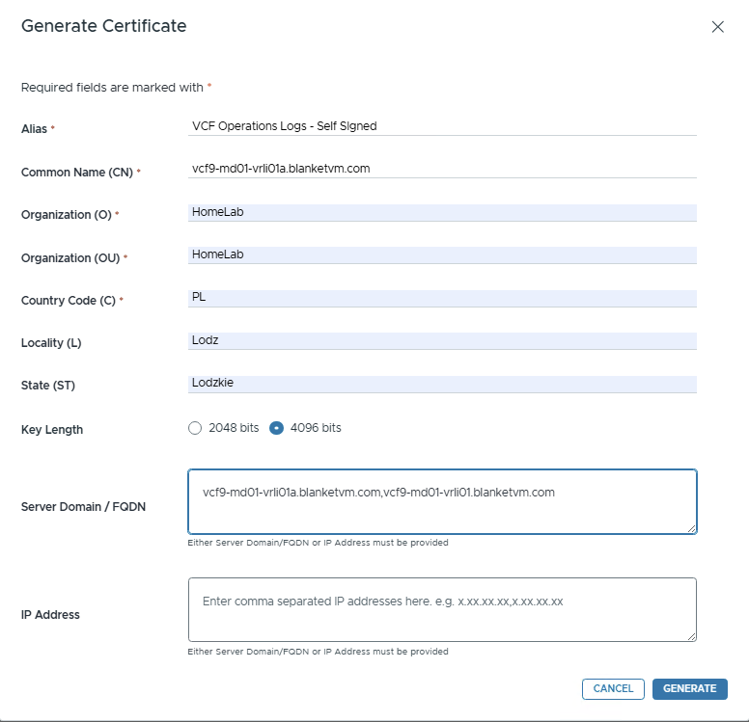Image resolution: width=749 pixels, height=722 pixels.
Task: Click the Country Code field containing PL
Action: tap(442, 298)
